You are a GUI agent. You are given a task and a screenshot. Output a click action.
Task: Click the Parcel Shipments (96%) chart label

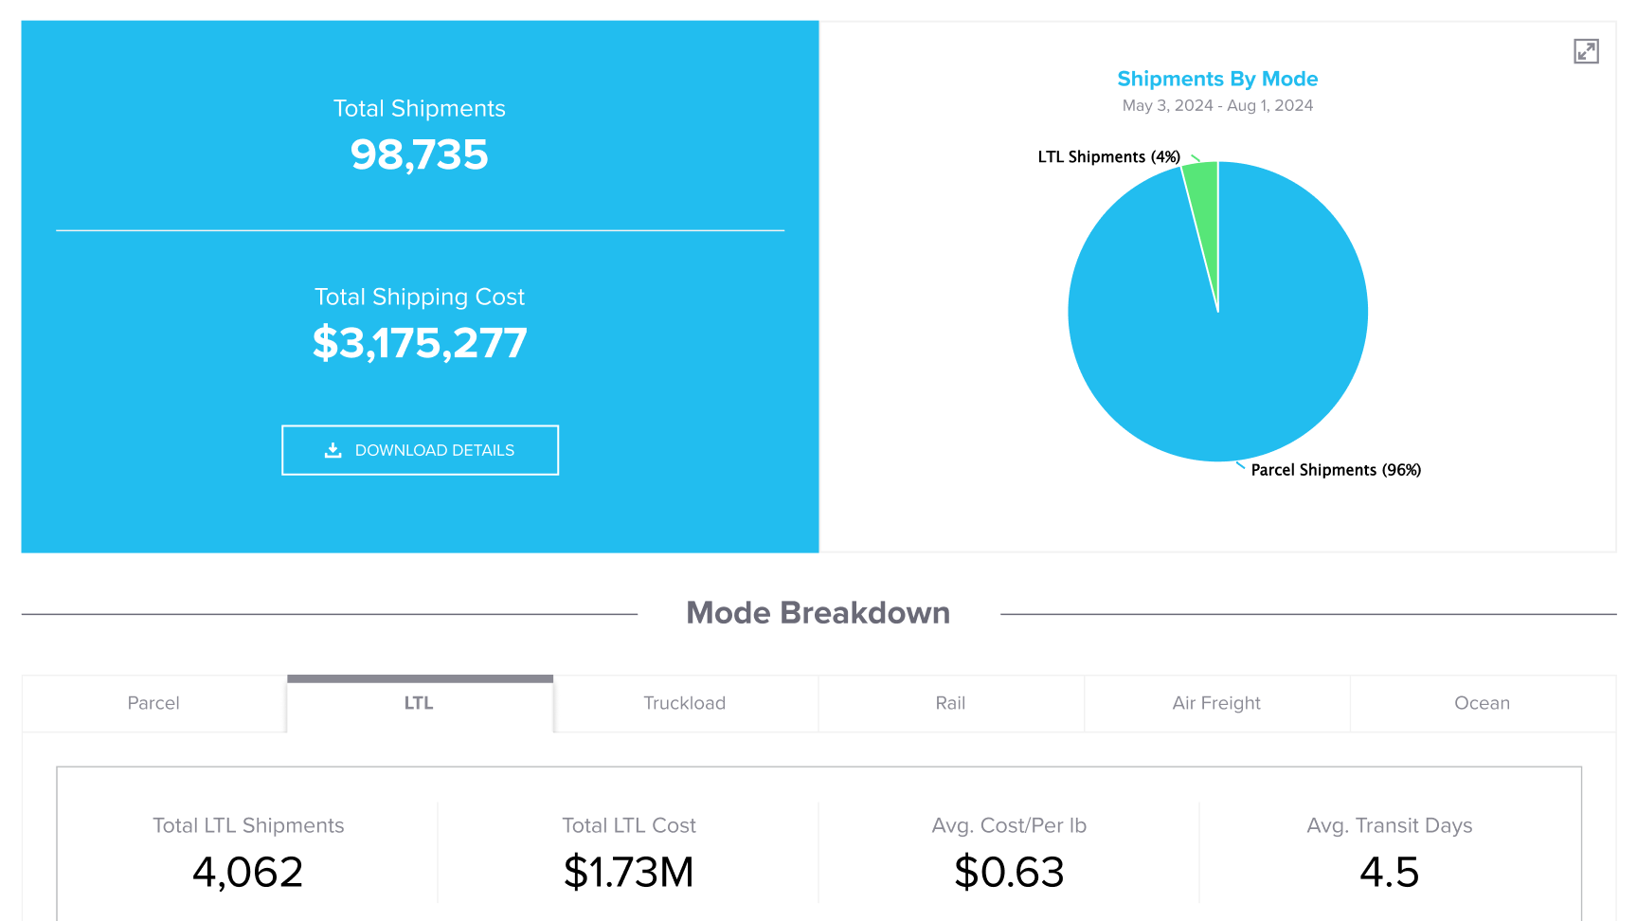pos(1336,470)
